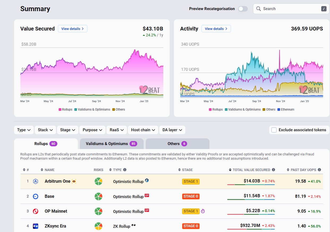Click the Value Secured chart area
Image resolution: width=330 pixels, height=232 pixels.
click(x=92, y=72)
